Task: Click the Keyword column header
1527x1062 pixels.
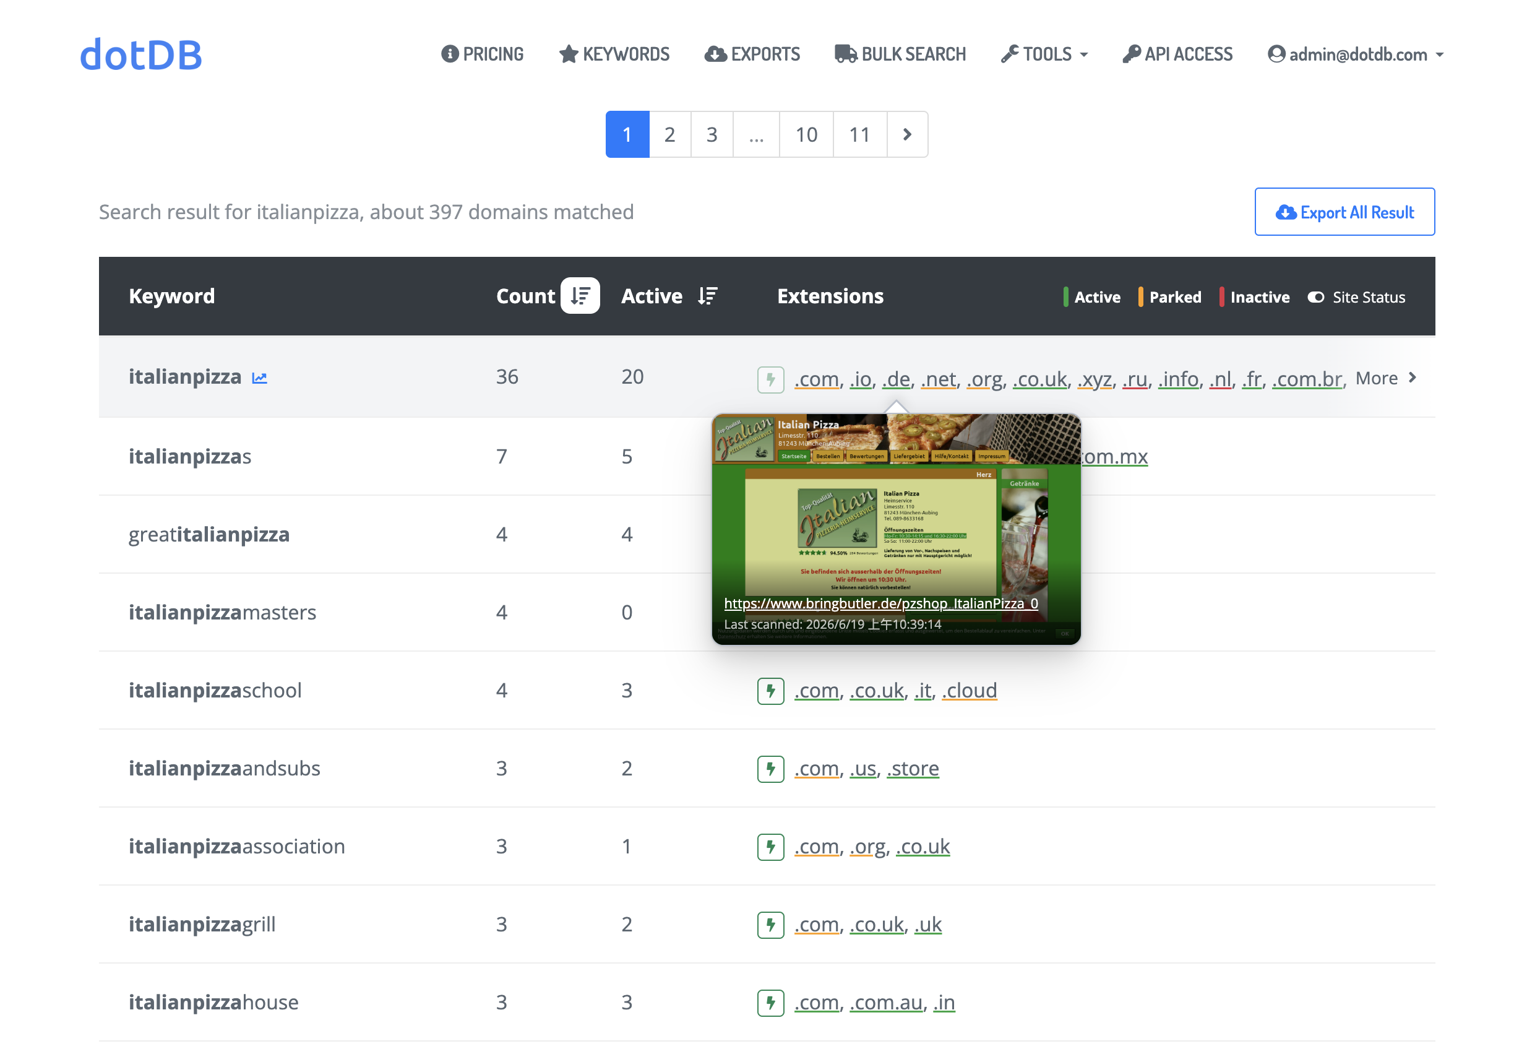Action: tap(171, 295)
